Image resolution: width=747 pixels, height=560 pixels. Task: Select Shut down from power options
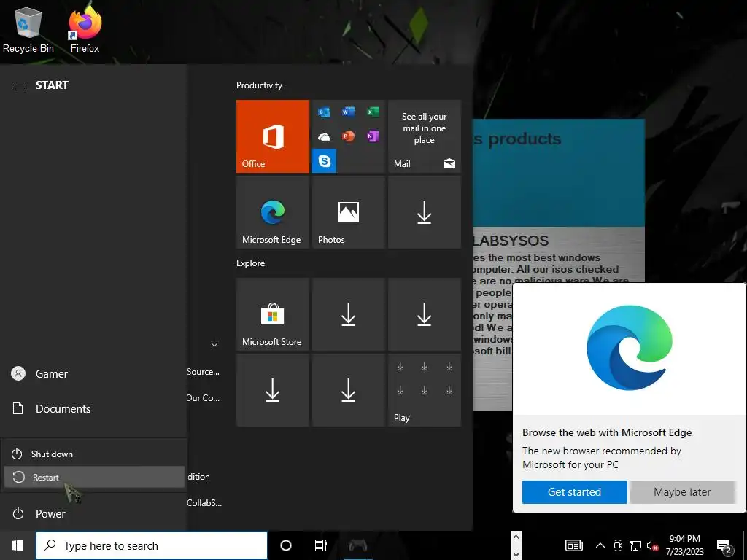pos(94,454)
